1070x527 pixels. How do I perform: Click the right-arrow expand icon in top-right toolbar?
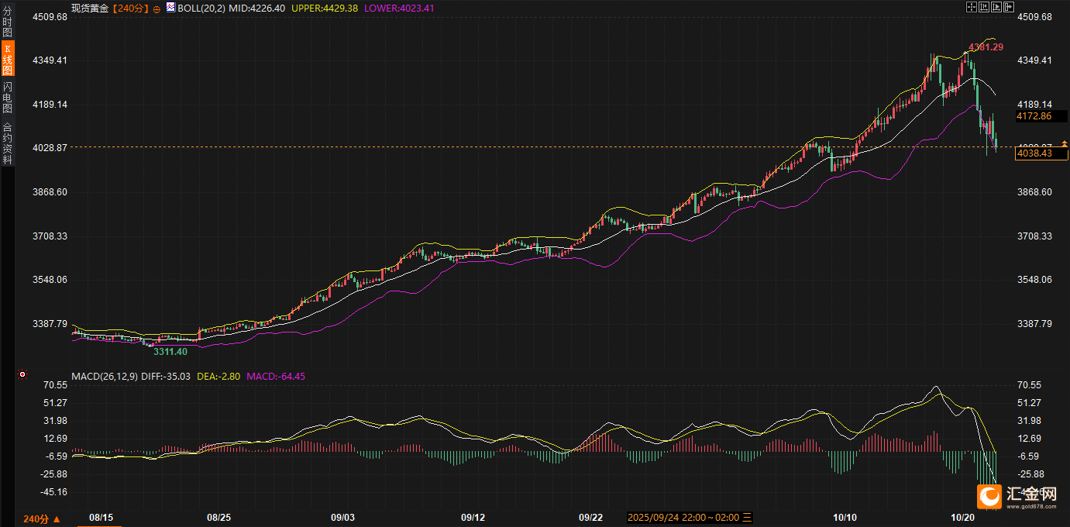1009,7
